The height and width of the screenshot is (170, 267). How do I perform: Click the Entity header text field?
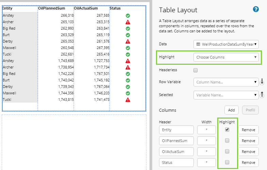[x=176, y=130]
